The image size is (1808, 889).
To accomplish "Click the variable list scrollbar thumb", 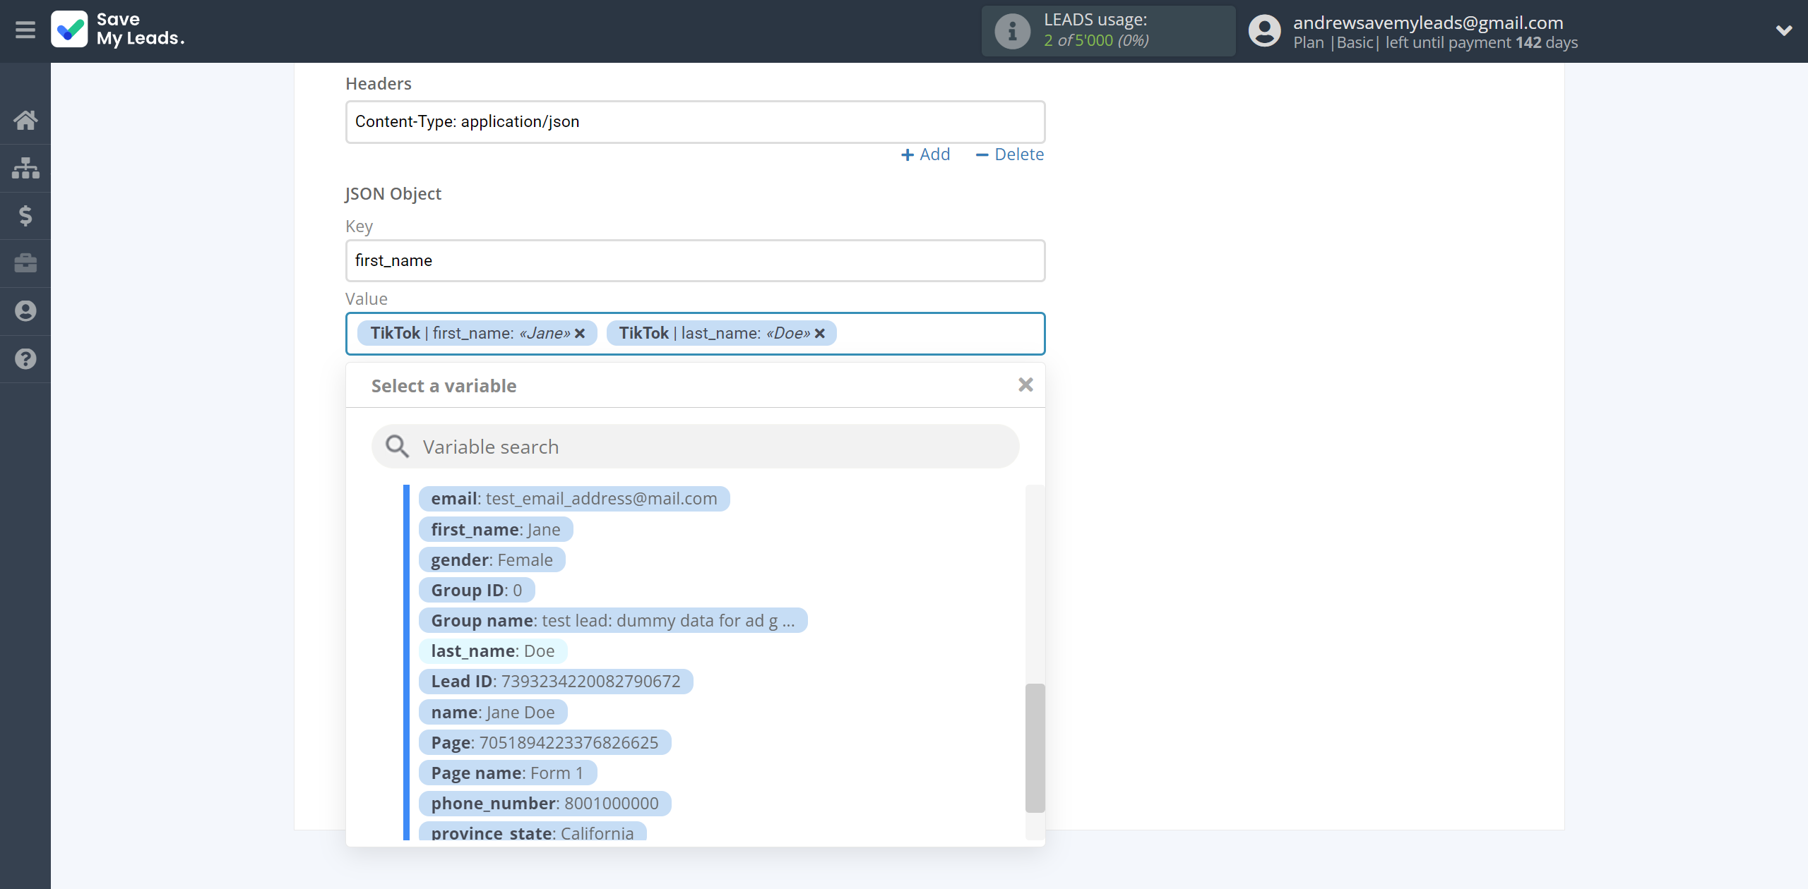I will pyautogui.click(x=1035, y=748).
